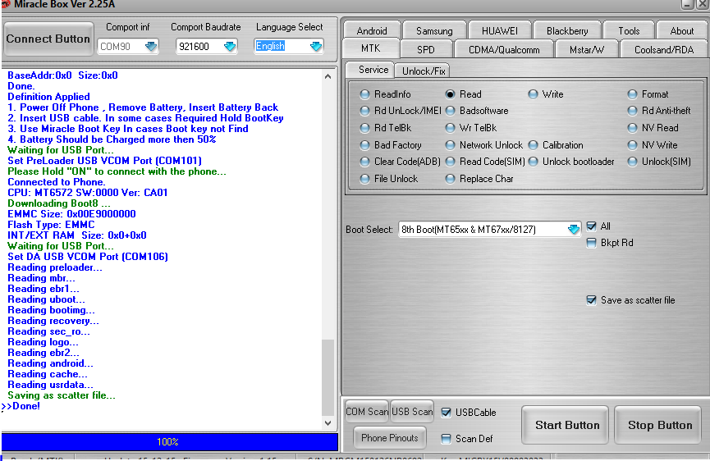710x461 pixels.
Task: Expand the Boot Select dropdown arrow
Action: click(x=573, y=230)
